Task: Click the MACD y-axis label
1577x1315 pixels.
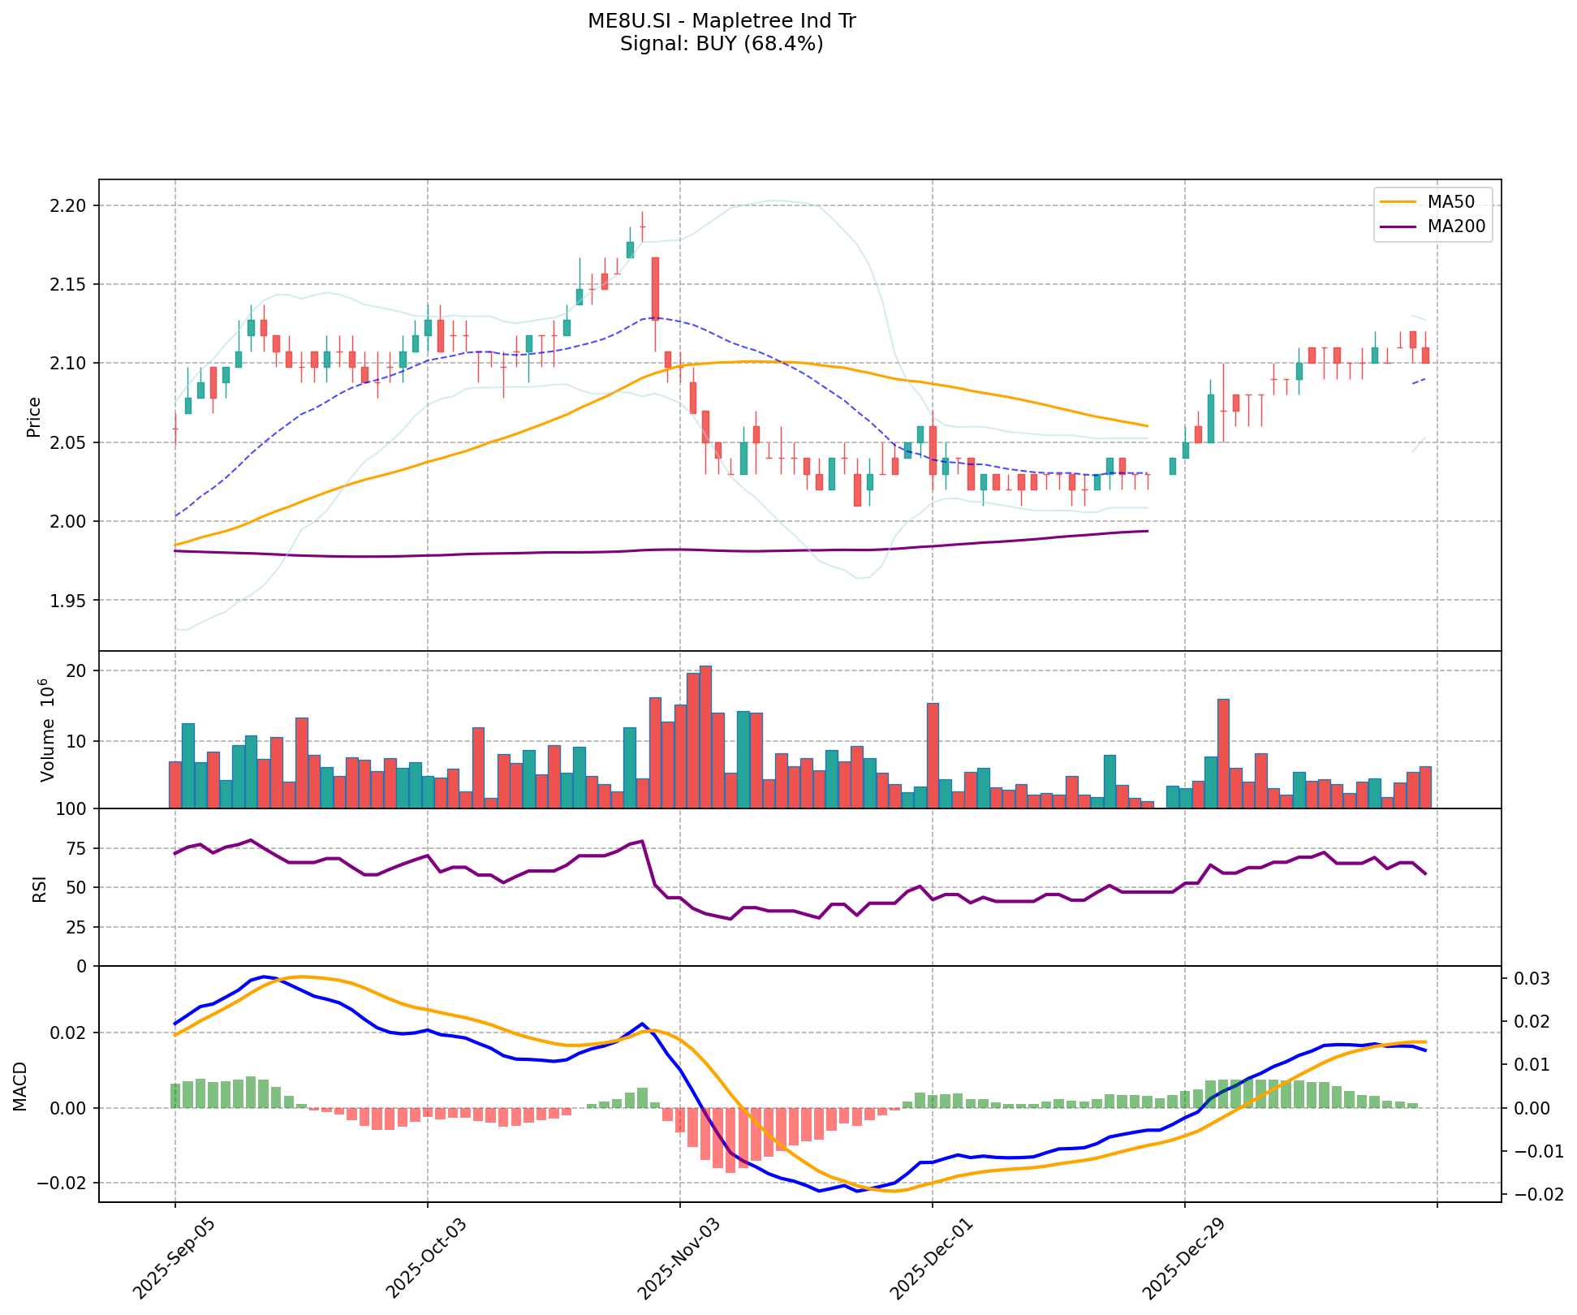Action: point(20,1086)
